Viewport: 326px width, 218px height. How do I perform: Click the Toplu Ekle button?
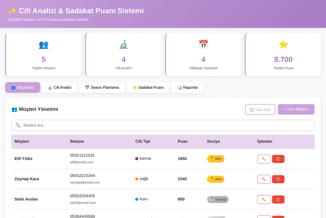pyautogui.click(x=260, y=110)
